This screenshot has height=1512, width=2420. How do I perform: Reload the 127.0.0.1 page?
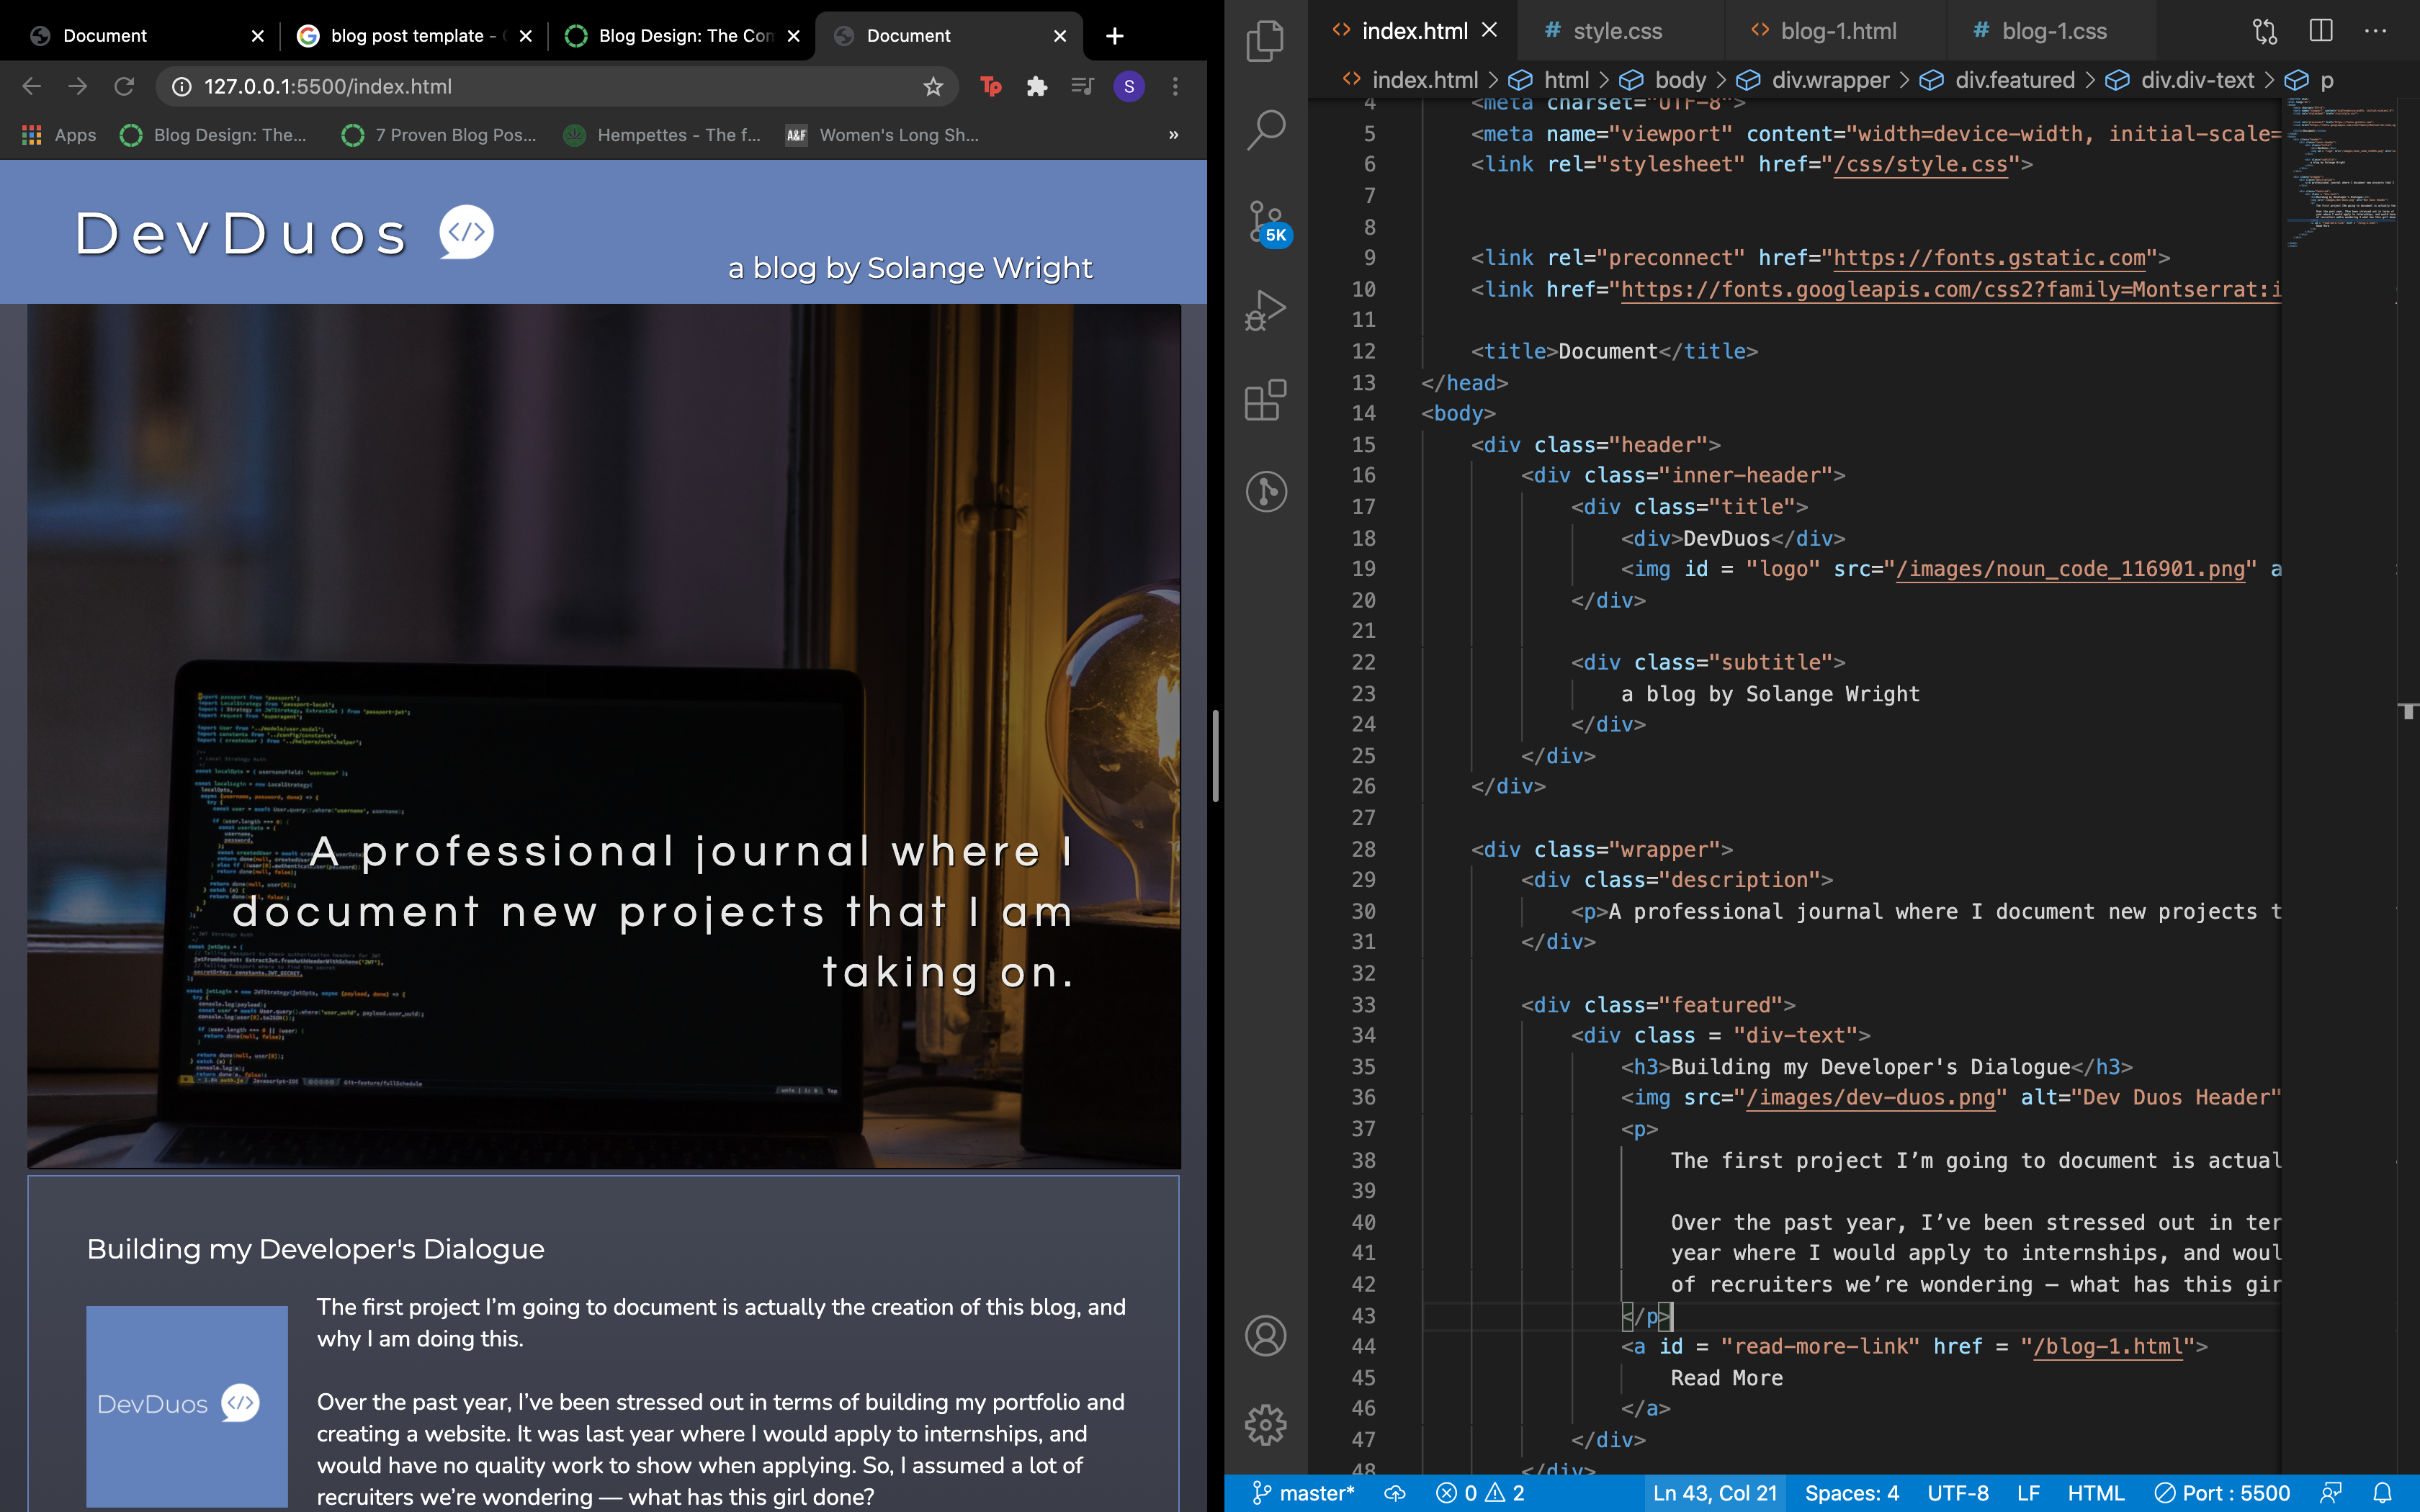pyautogui.click(x=124, y=86)
